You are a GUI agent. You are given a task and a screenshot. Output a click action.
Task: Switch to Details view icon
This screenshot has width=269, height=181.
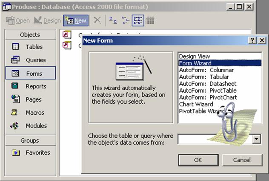(x=150, y=20)
